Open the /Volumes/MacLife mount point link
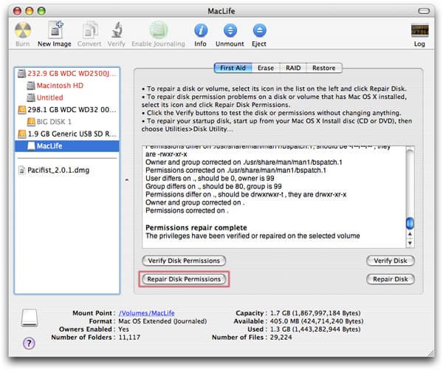Viewport: 443px width, 370px height. point(147,313)
